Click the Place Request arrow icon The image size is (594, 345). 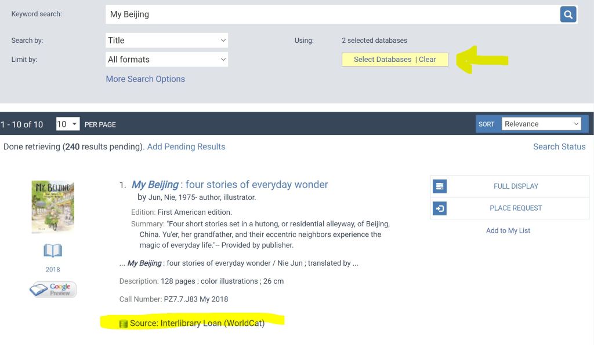point(440,208)
